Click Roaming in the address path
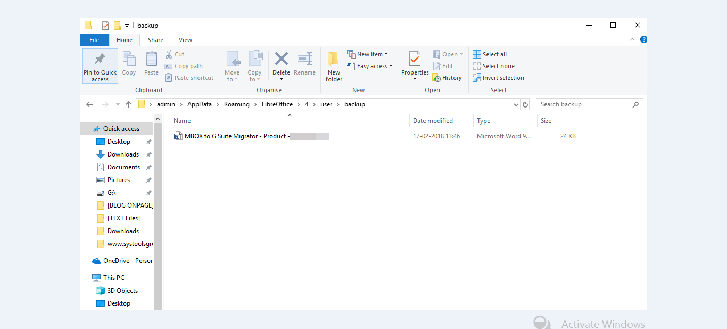The image size is (727, 329). [x=237, y=104]
